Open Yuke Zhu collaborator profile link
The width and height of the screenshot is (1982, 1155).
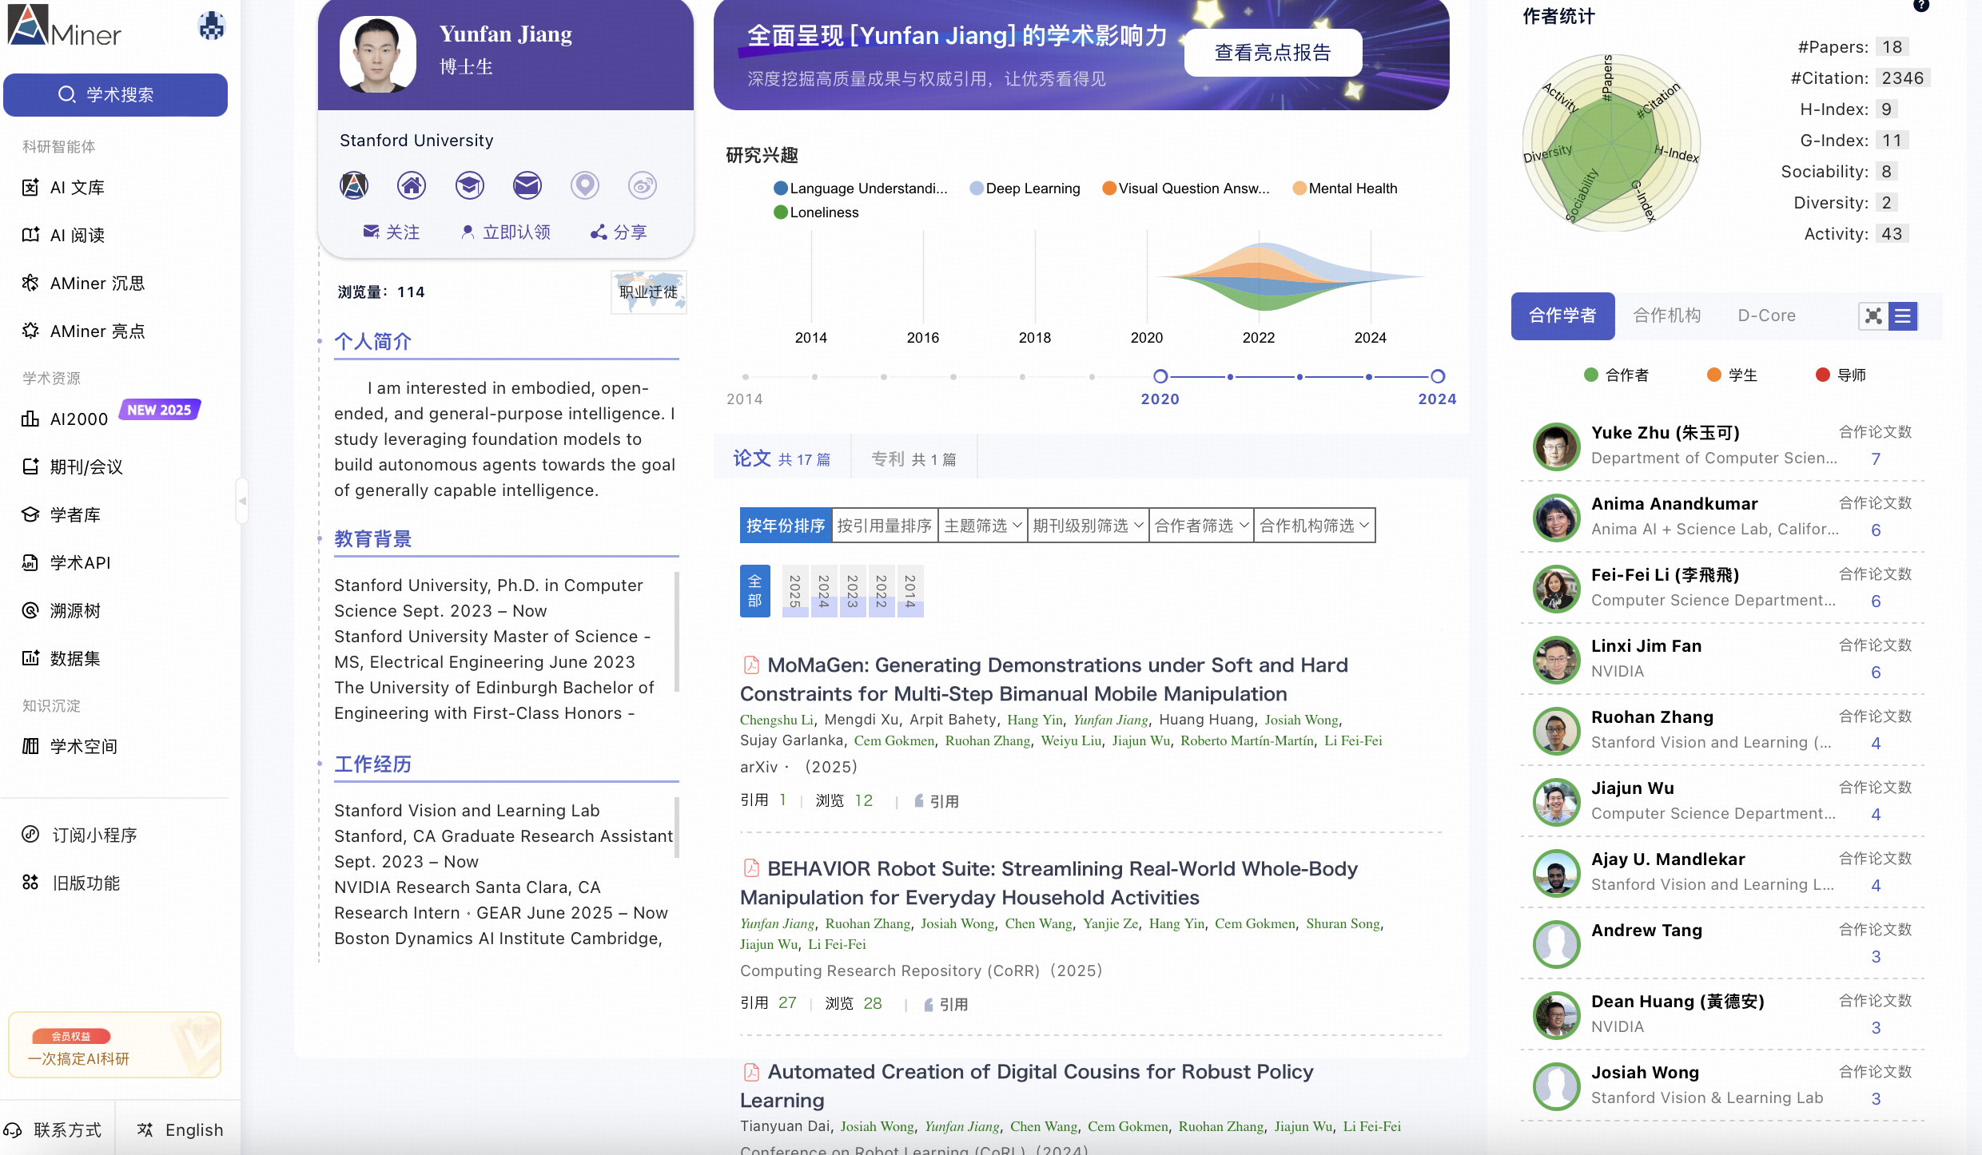click(x=1665, y=433)
